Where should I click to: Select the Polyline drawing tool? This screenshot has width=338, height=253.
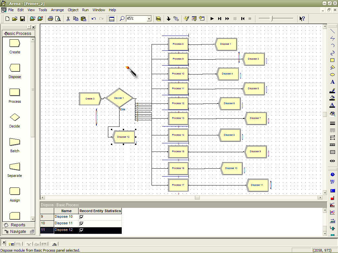[x=332, y=39]
